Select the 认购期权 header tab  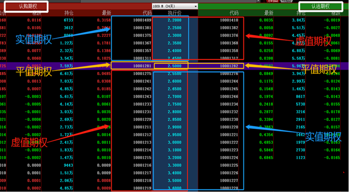click(28, 7)
